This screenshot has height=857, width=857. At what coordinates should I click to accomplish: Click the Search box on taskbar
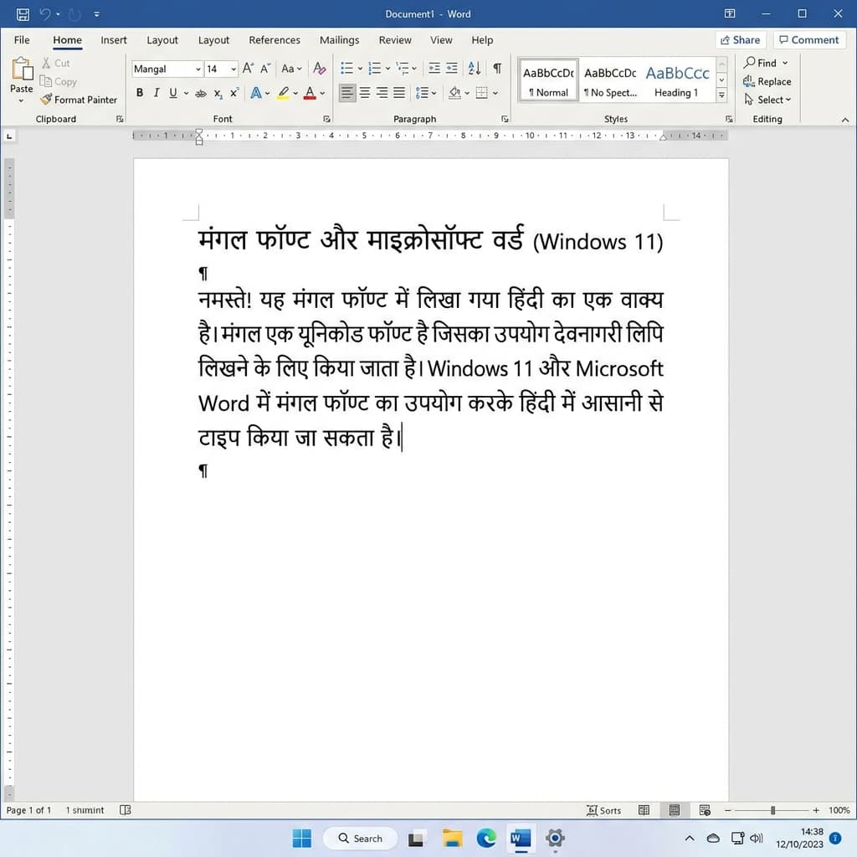click(360, 838)
